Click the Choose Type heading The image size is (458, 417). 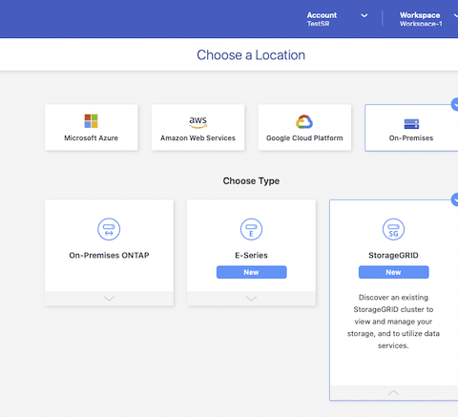pos(251,181)
